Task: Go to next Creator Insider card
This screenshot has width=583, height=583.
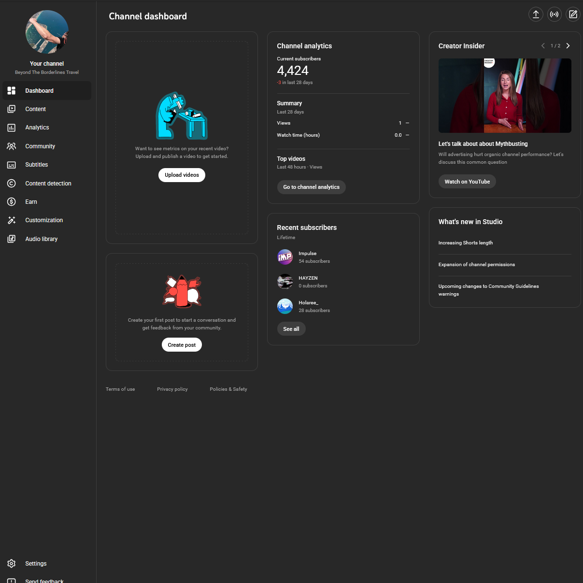Action: coord(568,46)
